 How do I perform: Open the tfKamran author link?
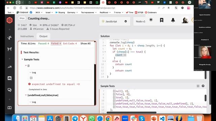click(x=37, y=29)
